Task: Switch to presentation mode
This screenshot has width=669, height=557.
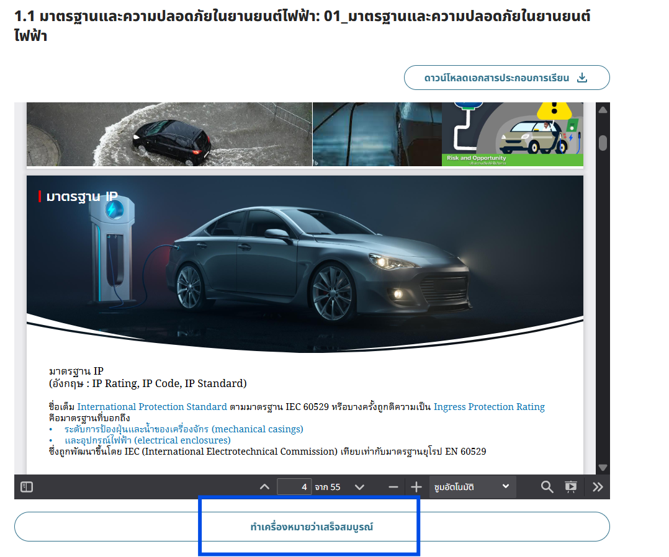Action: [571, 487]
